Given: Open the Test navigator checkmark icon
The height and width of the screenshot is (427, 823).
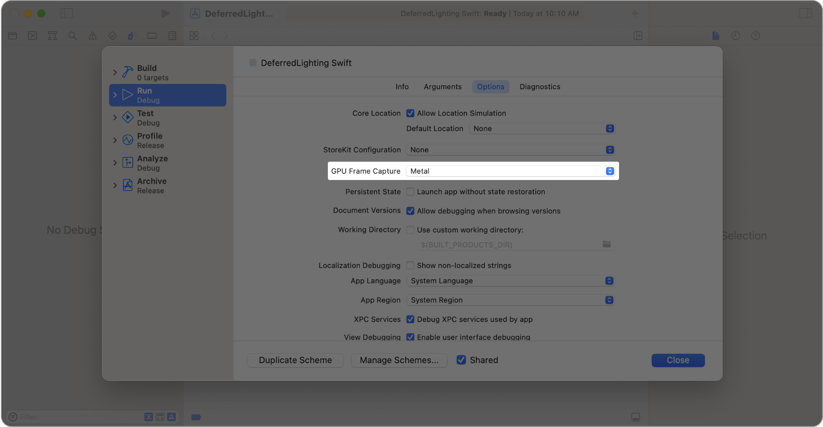Looking at the screenshot, I should (112, 36).
